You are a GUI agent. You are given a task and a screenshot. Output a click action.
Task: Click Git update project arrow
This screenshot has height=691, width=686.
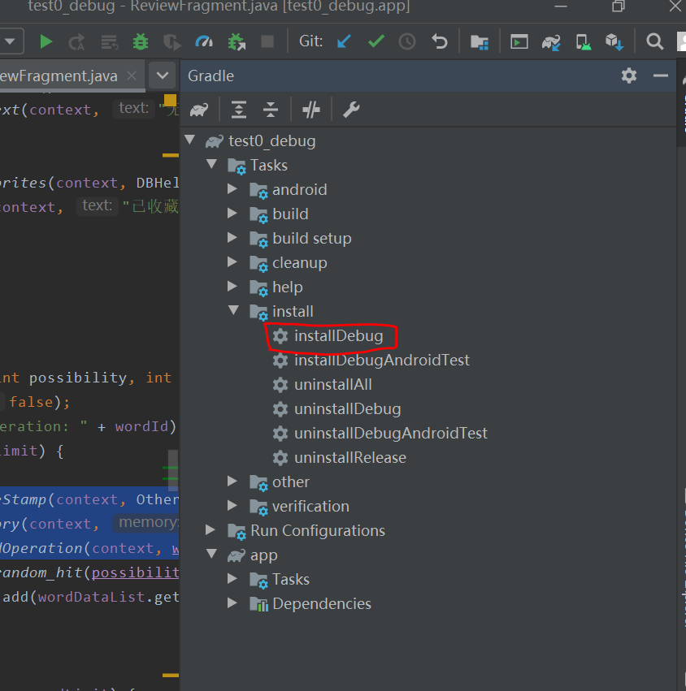pos(344,41)
